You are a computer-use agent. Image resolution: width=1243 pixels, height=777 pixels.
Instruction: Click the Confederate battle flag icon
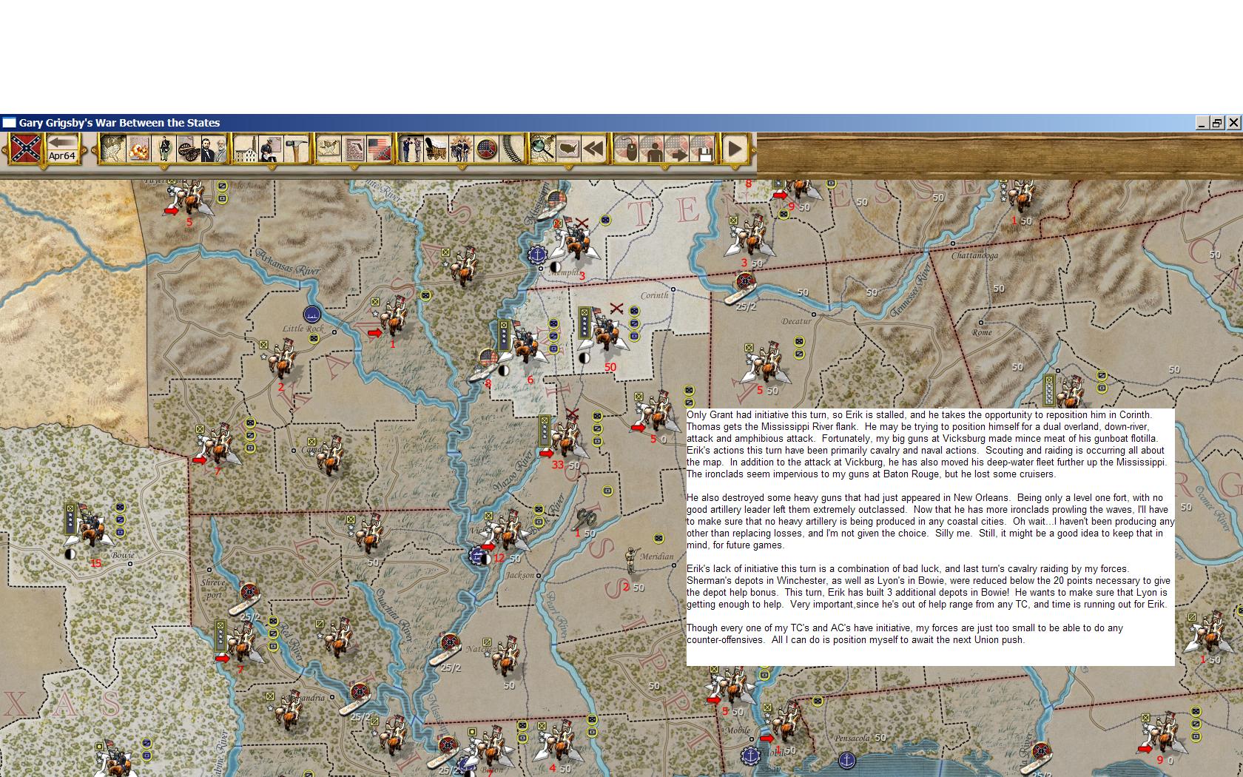25,148
